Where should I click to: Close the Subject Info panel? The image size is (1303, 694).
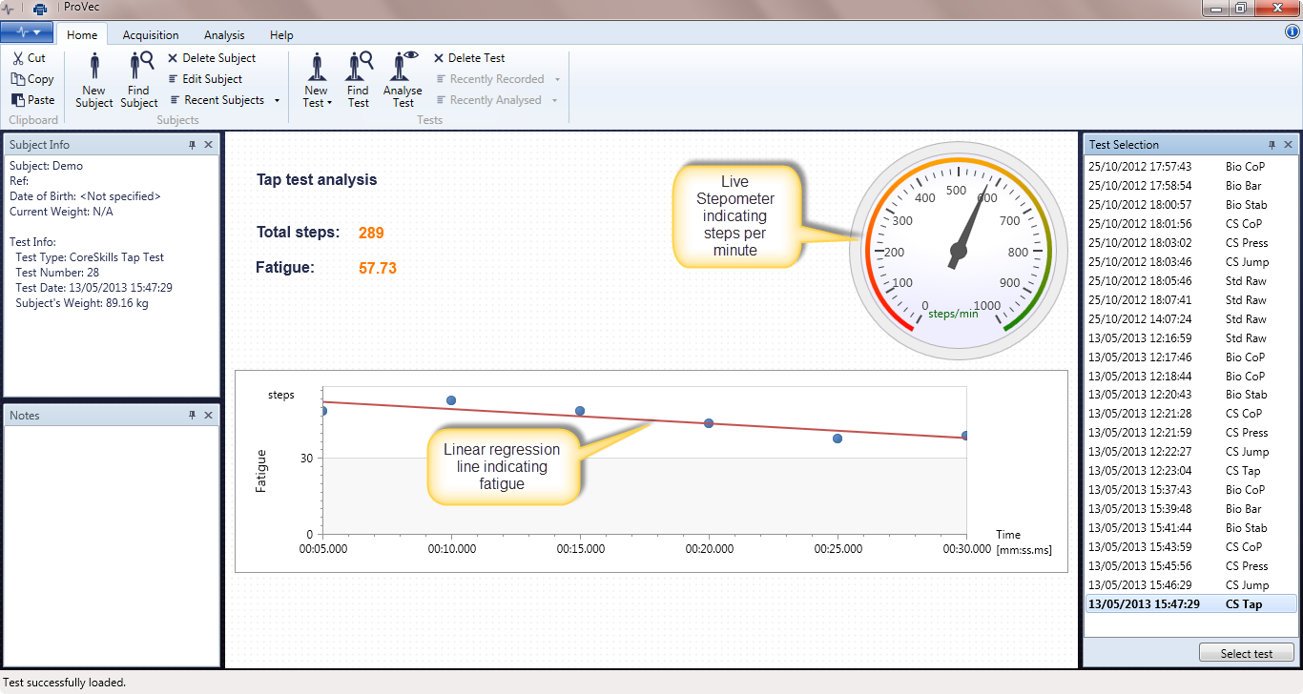(x=208, y=145)
